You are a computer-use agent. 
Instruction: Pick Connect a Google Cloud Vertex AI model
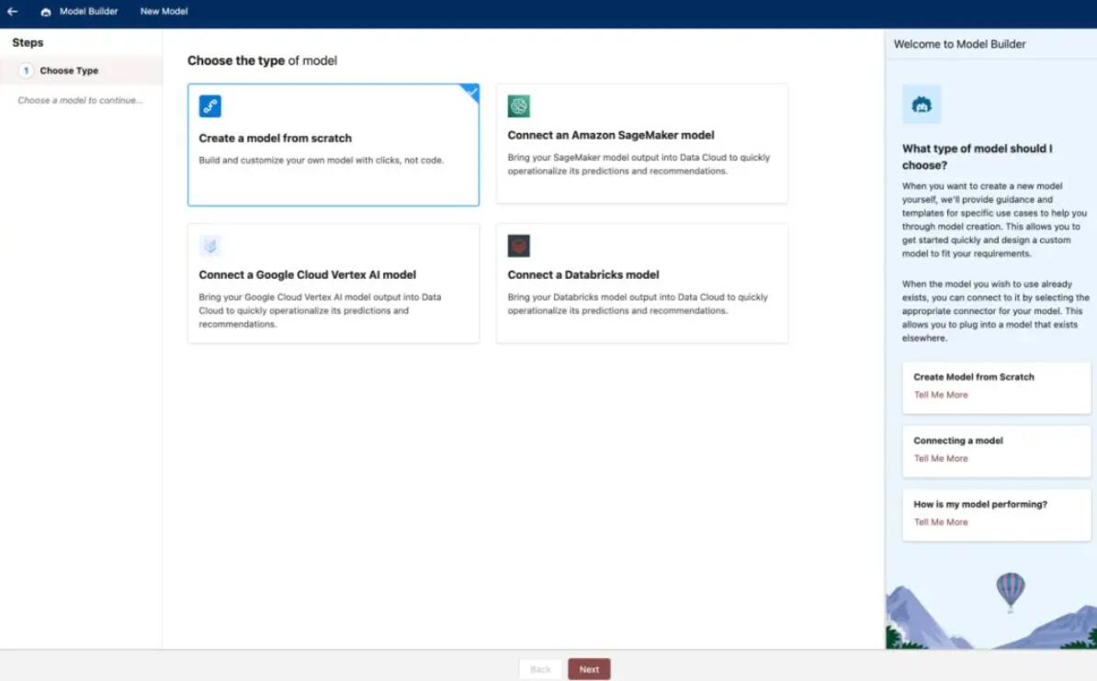[333, 284]
